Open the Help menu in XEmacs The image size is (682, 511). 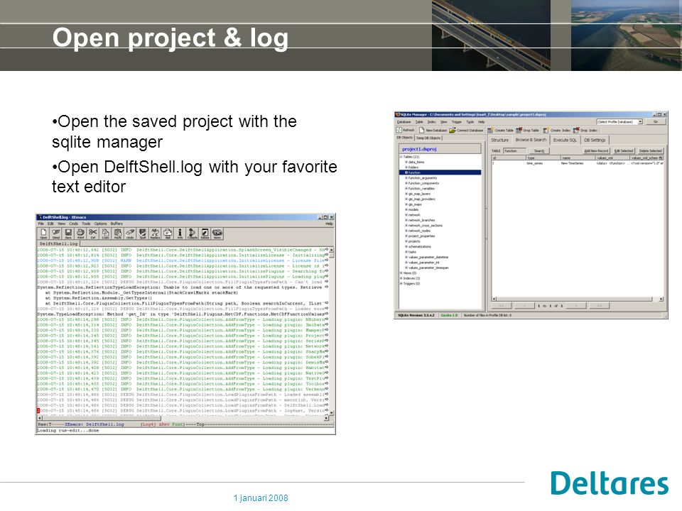click(329, 224)
